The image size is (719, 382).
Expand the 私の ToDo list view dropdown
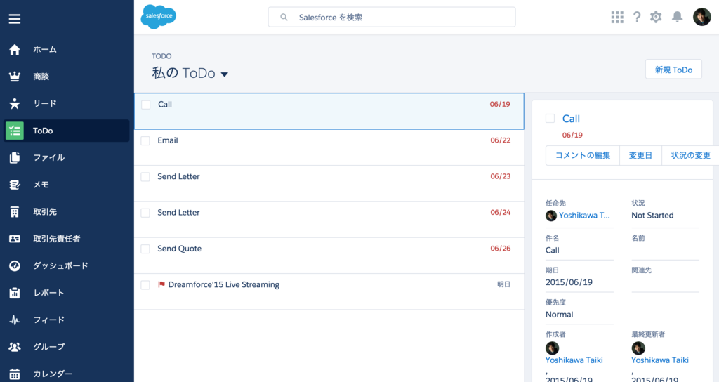pyautogui.click(x=224, y=74)
